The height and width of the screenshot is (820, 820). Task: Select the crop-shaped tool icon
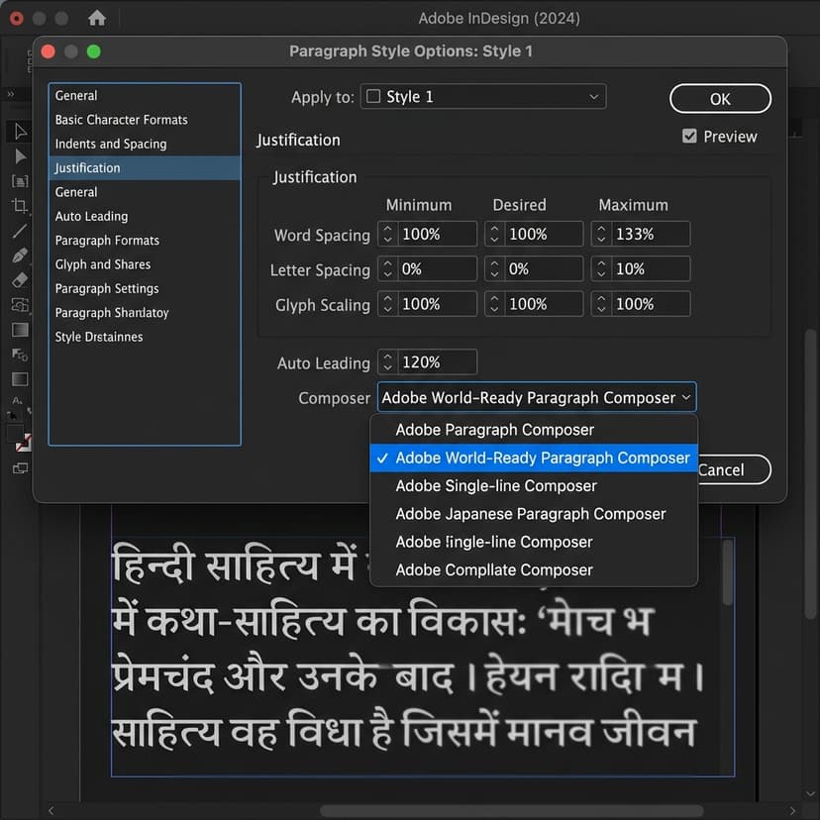[x=20, y=206]
